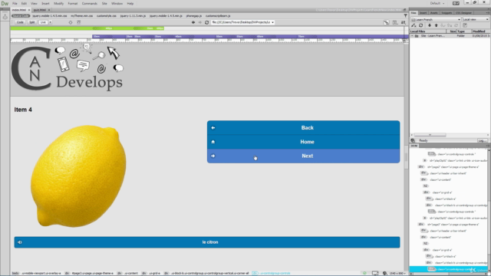Click the green media query bar
This screenshot has width=491, height=276.
pyautogui.click(x=87, y=28)
